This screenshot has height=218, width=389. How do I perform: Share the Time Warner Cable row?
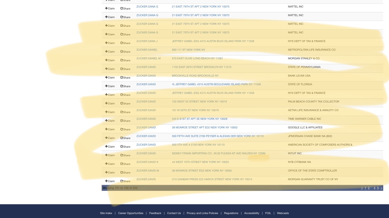(125, 121)
